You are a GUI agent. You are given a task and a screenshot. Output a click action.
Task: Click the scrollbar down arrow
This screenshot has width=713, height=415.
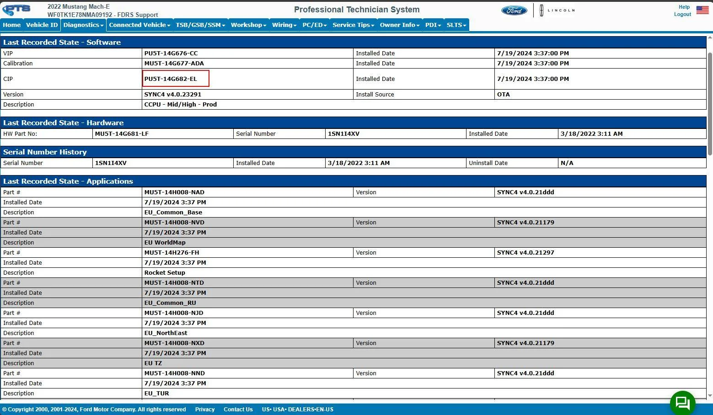coord(710,396)
